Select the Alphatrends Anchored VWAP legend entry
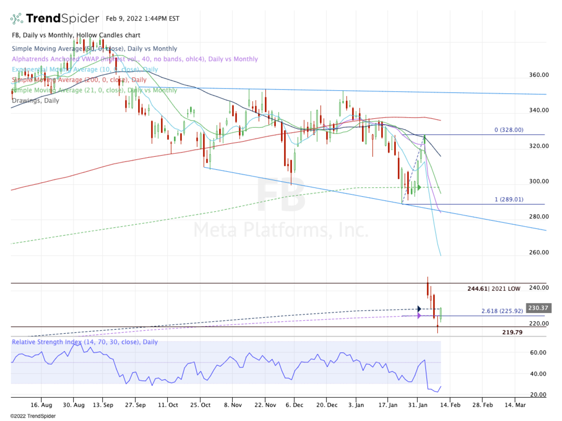 point(135,59)
